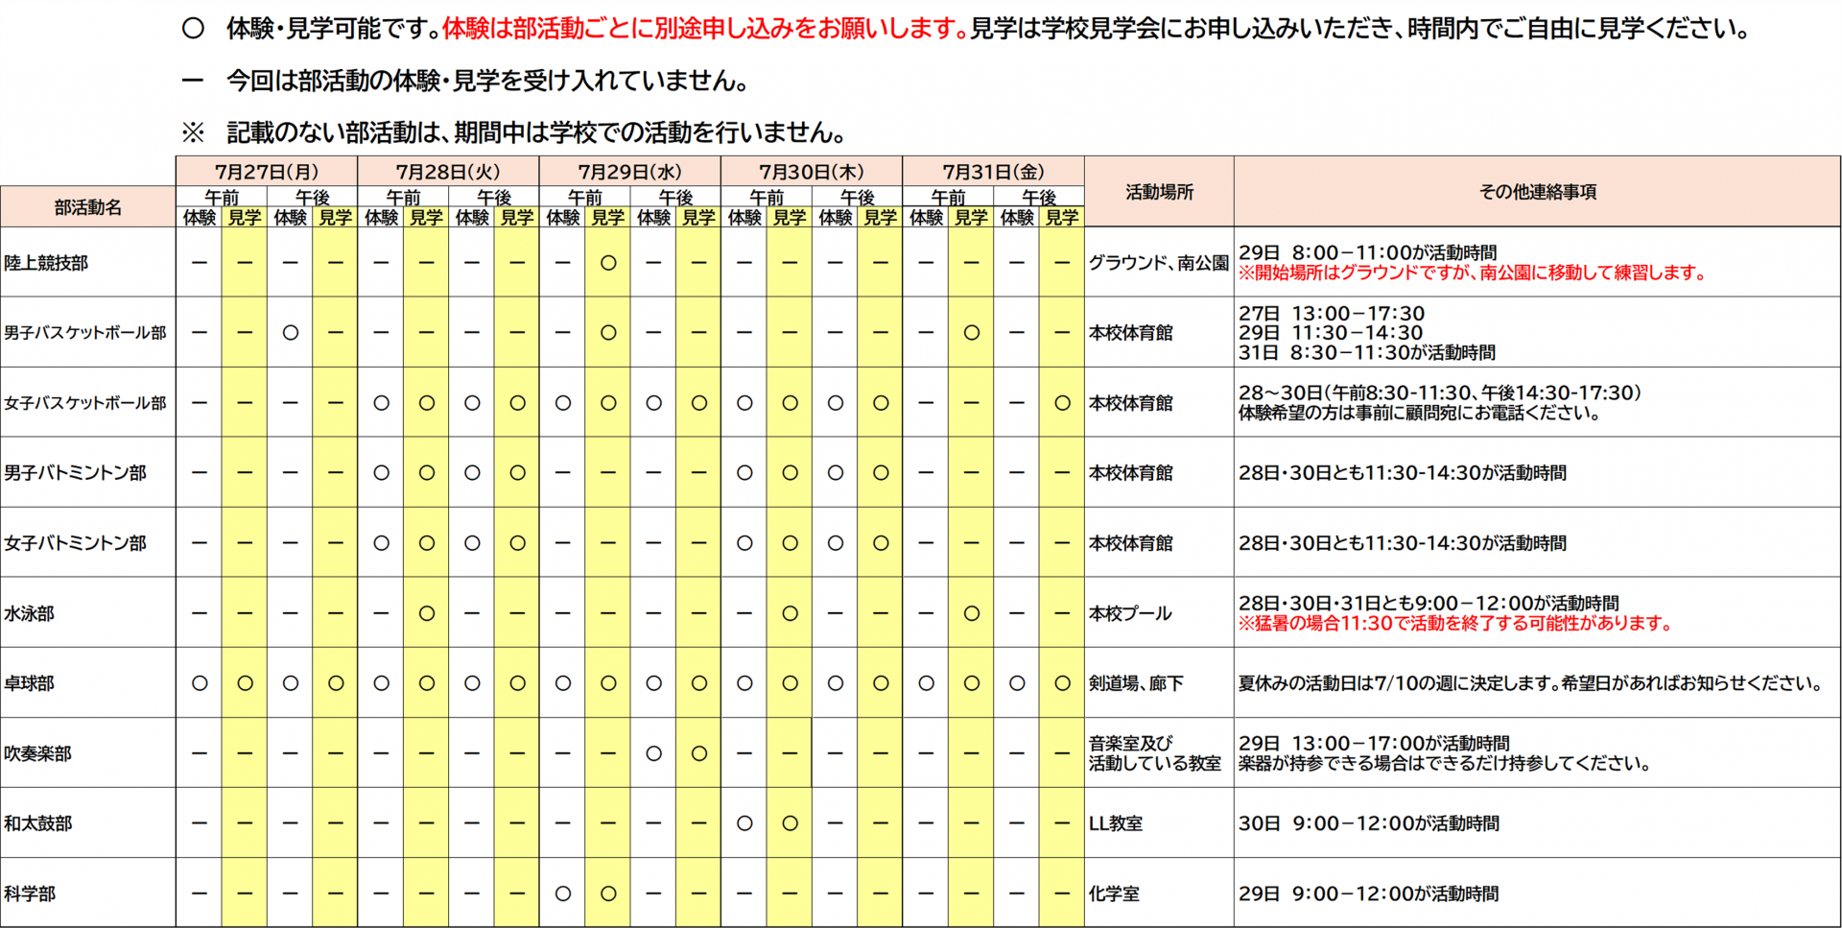Click 和太鼓部 circle on 7月30日 午前 体験
The image size is (1842, 928).
pos(744,823)
